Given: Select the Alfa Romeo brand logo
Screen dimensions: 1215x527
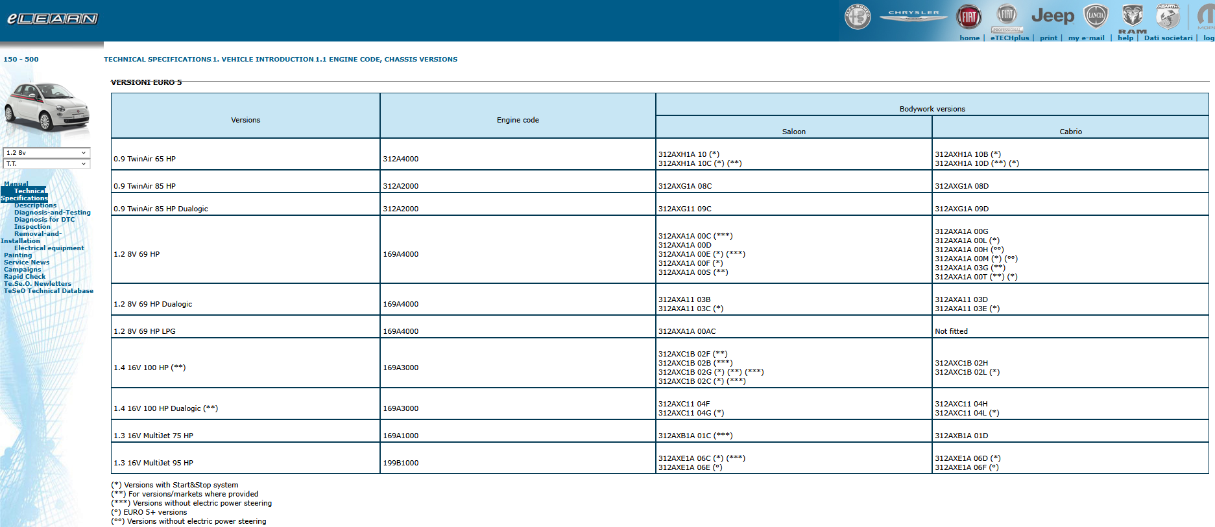Looking at the screenshot, I should [858, 17].
